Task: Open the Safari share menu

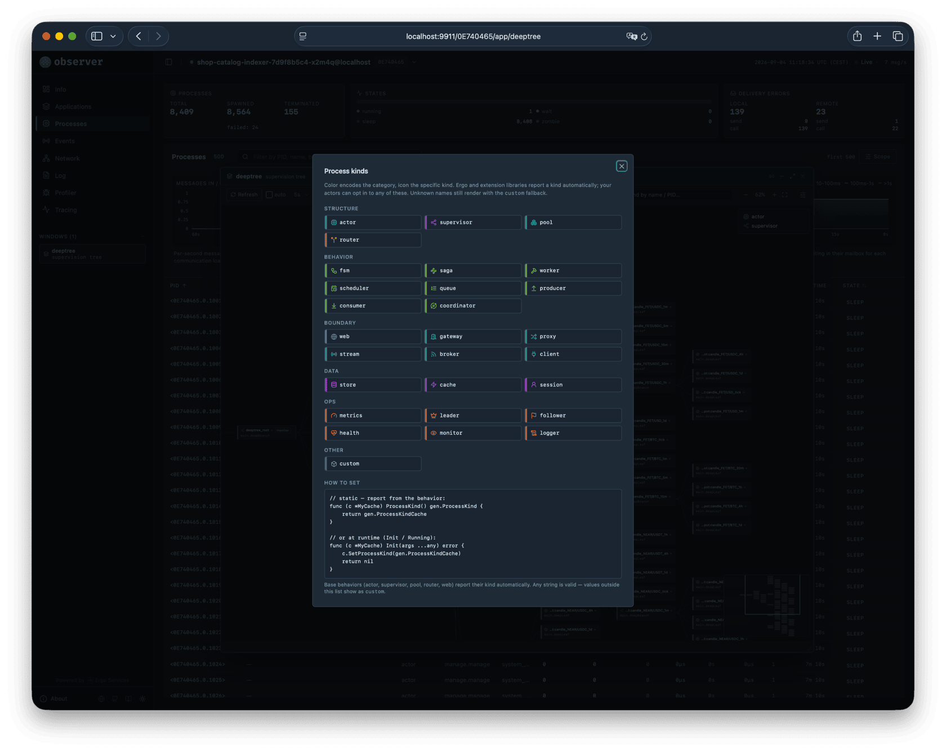Action: tap(857, 37)
